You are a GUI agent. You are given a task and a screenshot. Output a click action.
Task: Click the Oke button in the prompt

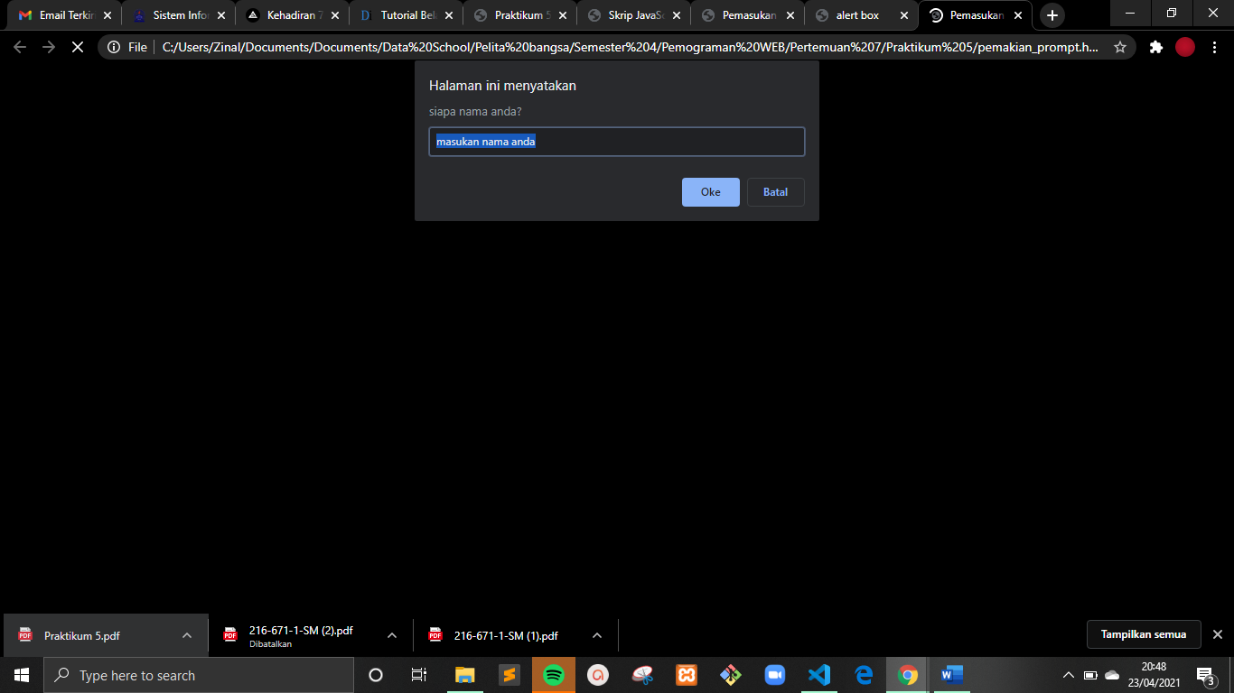tap(710, 191)
